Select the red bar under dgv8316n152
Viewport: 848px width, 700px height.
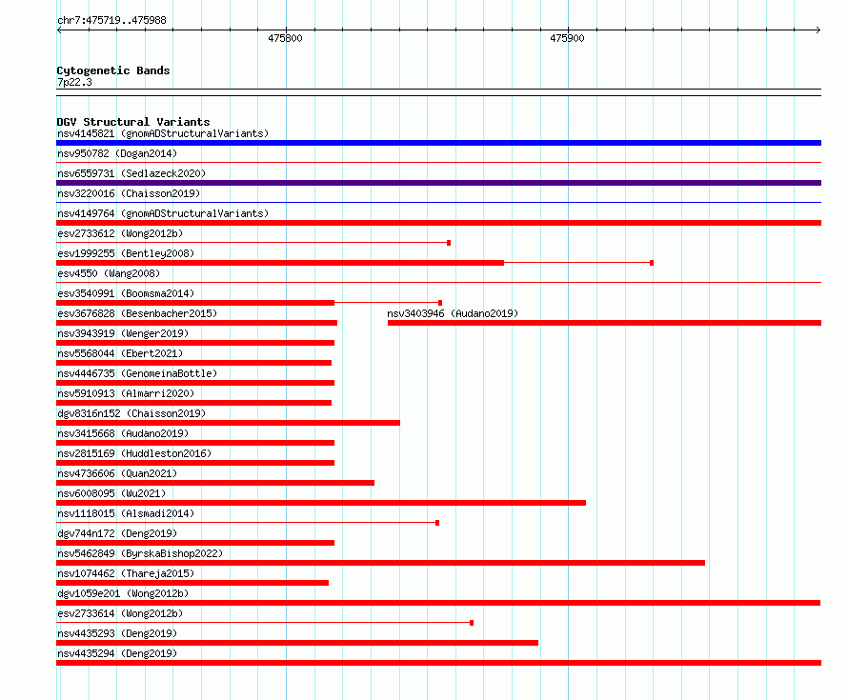pyautogui.click(x=229, y=423)
